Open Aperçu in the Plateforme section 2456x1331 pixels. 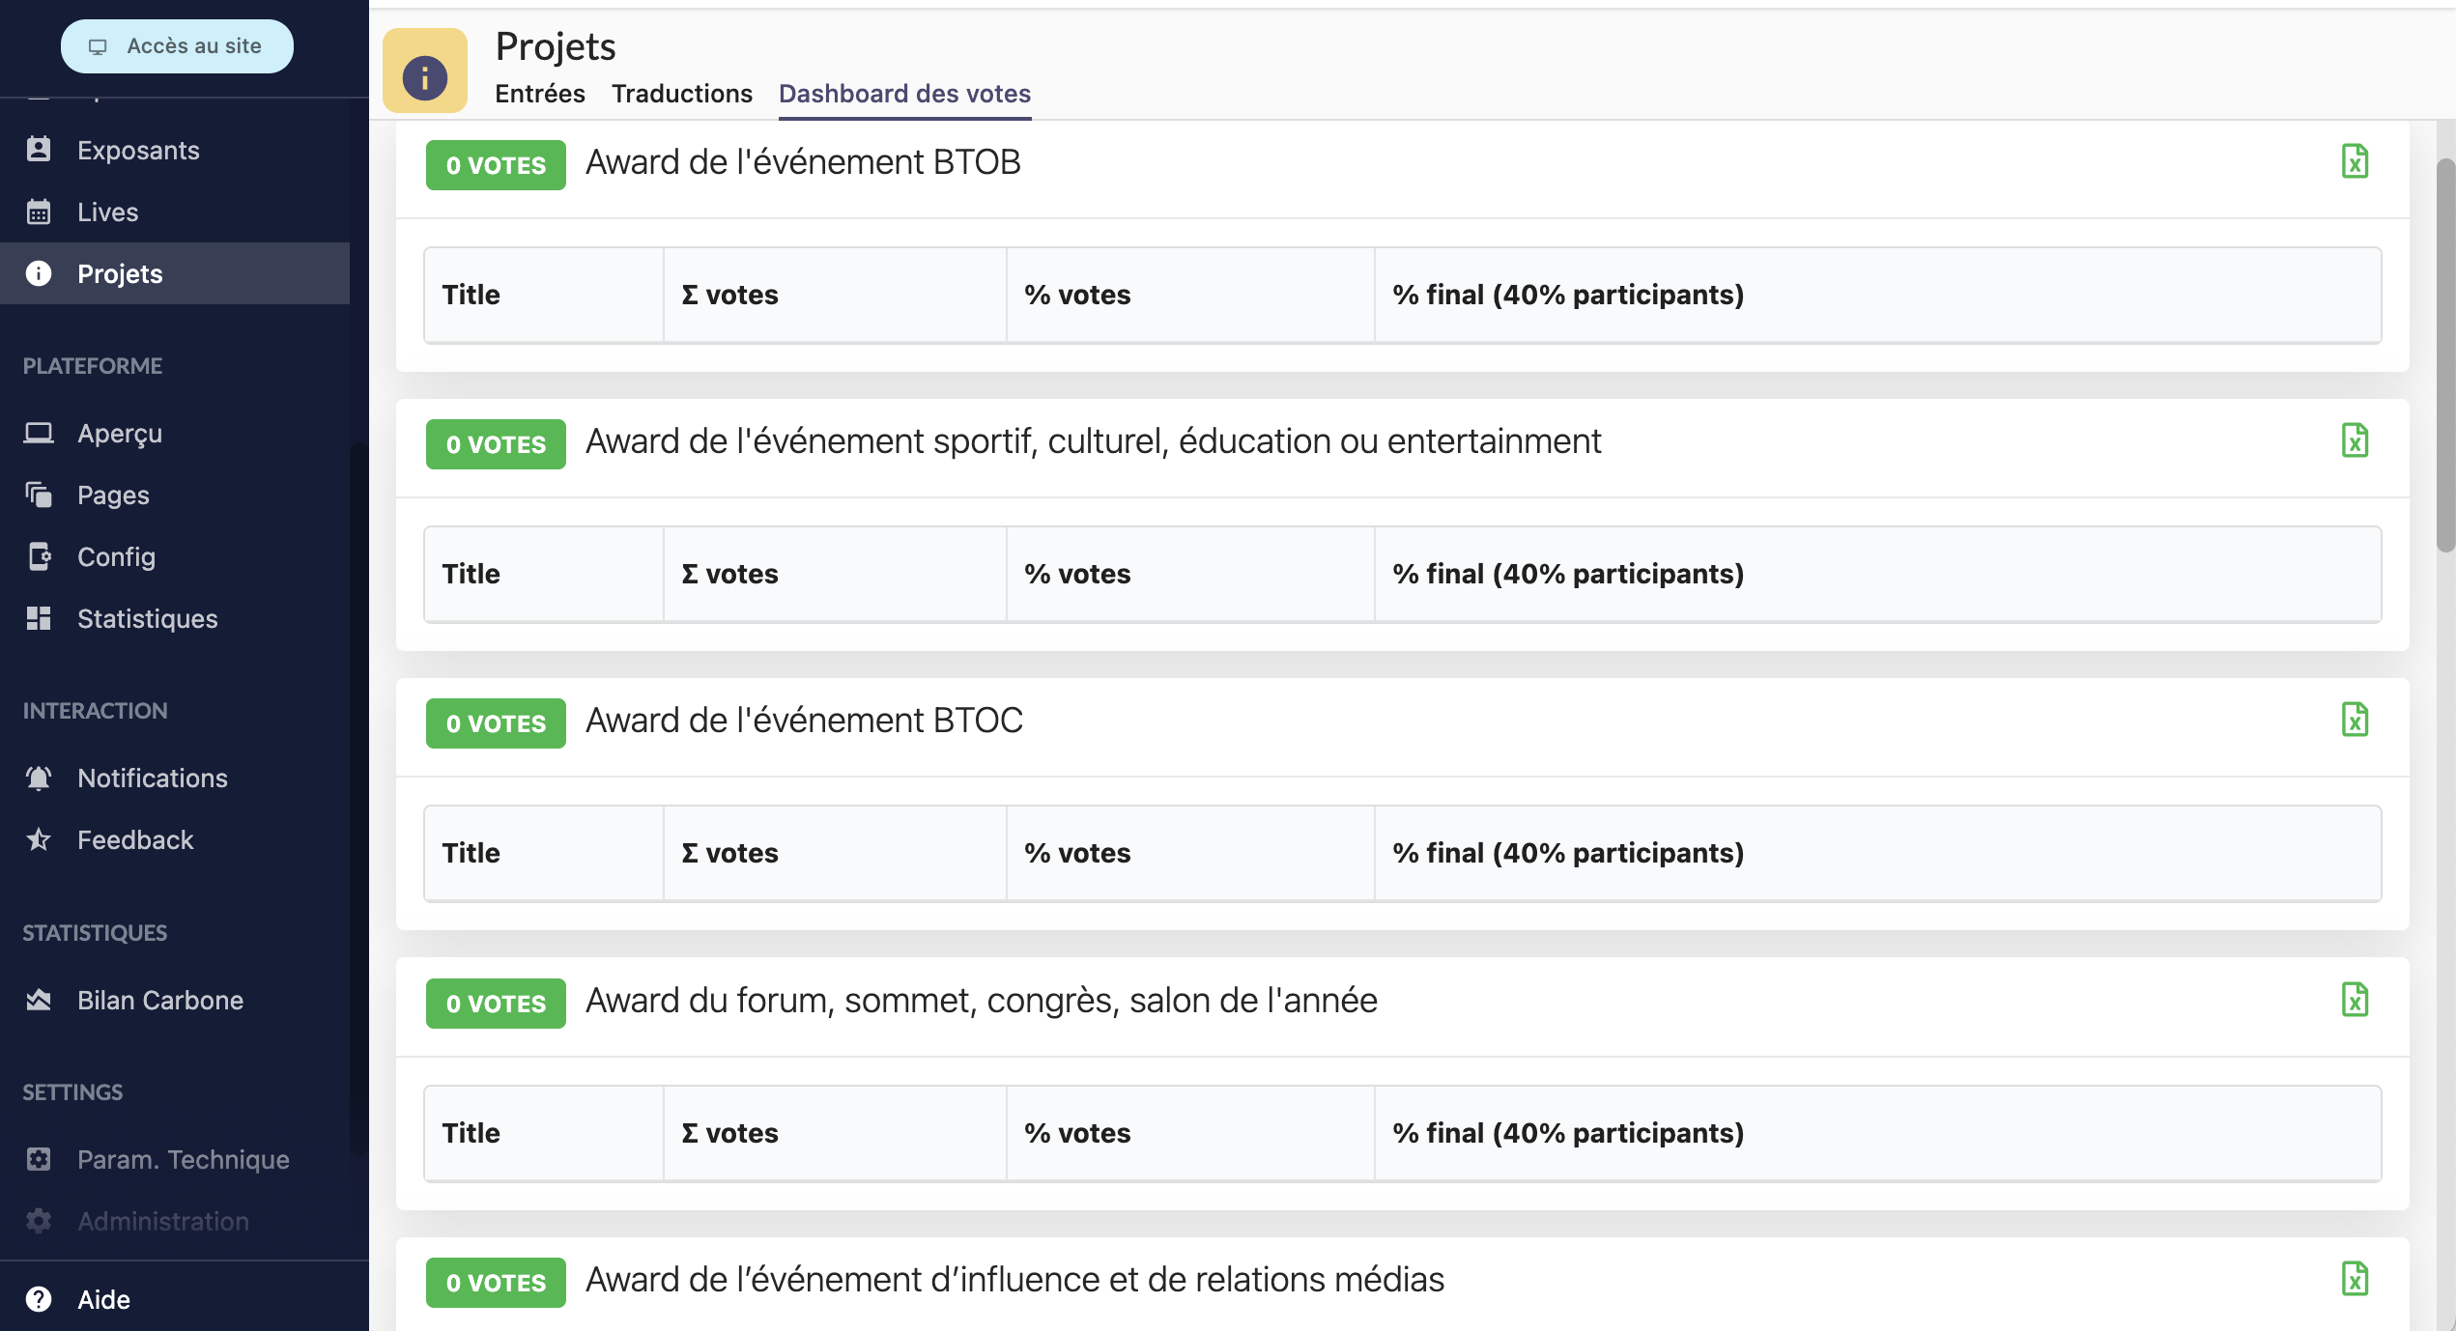click(175, 433)
